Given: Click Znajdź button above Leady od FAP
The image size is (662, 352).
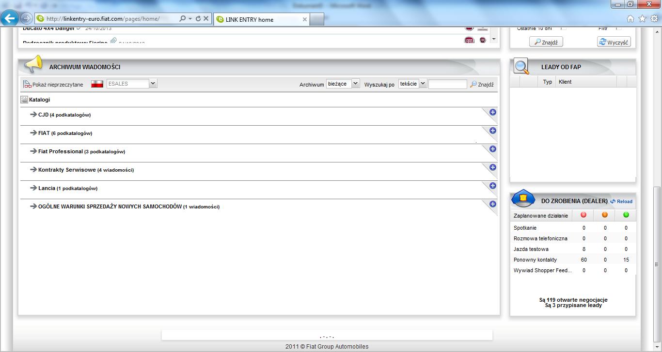Looking at the screenshot, I should coord(546,42).
